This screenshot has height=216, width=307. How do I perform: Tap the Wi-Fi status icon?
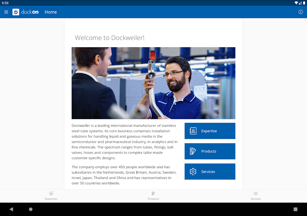point(296,3)
